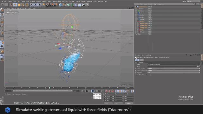The height and width of the screenshot is (114, 203).
Task: Click the Name input field in Basic Properties
Action: [174, 64]
